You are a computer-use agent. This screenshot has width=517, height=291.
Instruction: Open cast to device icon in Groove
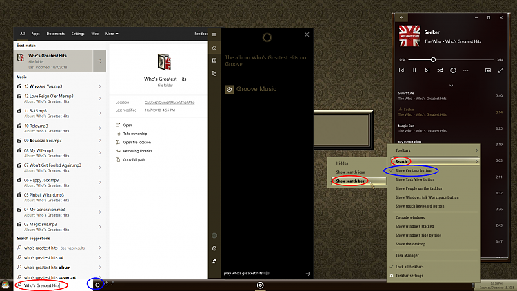point(488,70)
